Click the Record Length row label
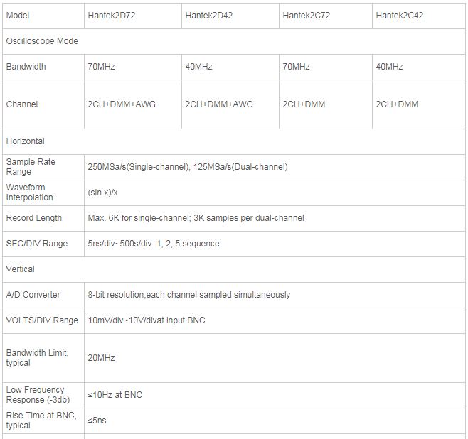This screenshot has width=468, height=439. click(34, 218)
